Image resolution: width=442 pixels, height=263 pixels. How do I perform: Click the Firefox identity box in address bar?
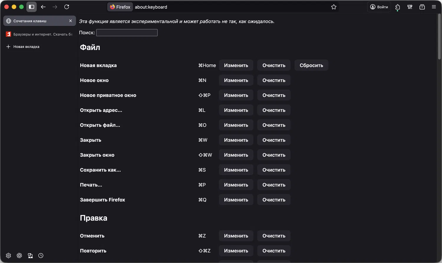[120, 7]
